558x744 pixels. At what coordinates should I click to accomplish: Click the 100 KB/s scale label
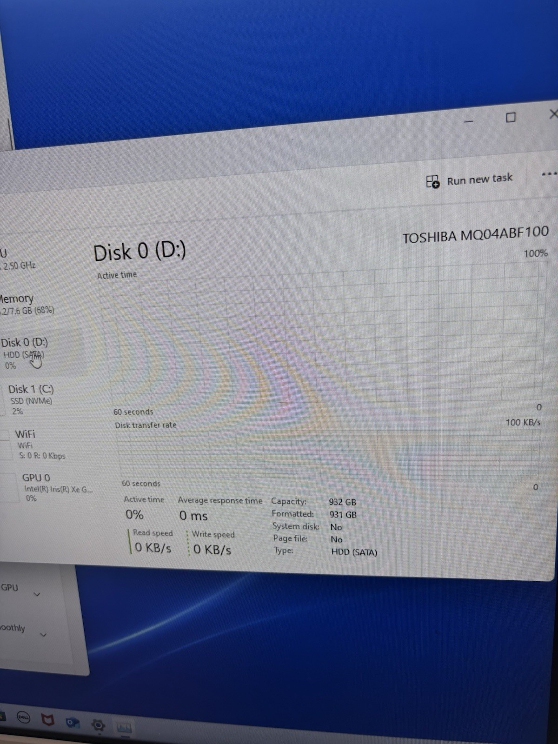coord(523,422)
